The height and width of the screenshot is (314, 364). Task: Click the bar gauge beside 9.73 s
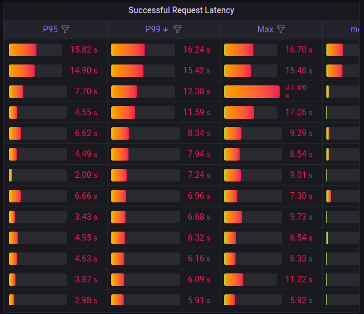[252, 217]
